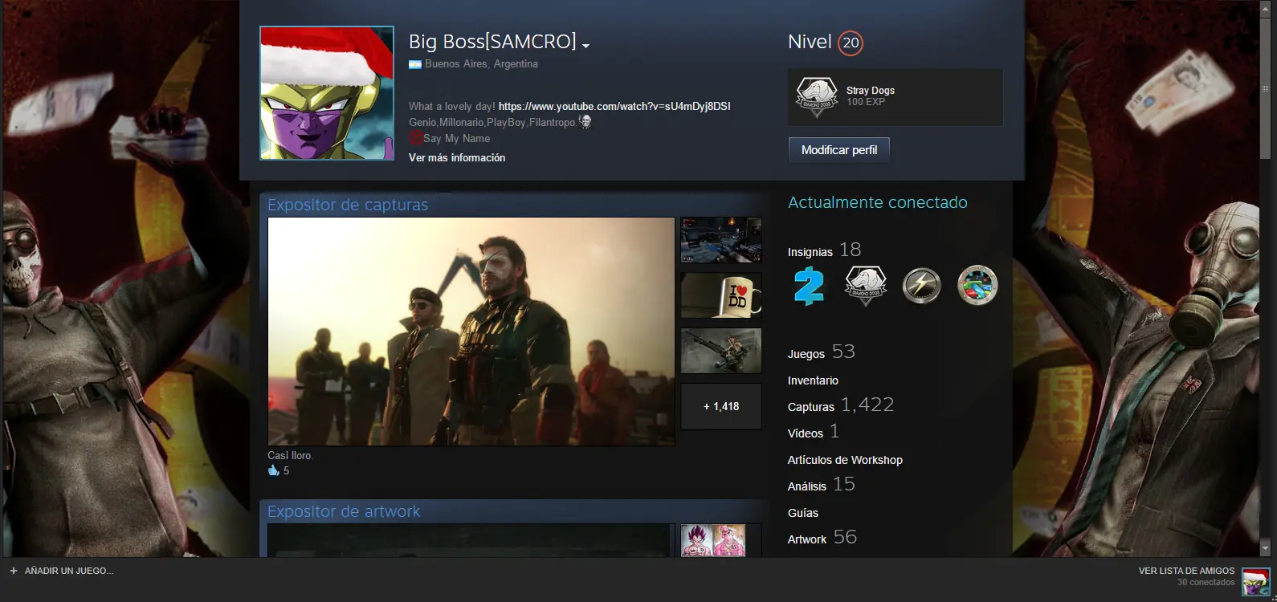The image size is (1277, 602).
Task: Click the friends list avatar icon
Action: pos(1256,580)
